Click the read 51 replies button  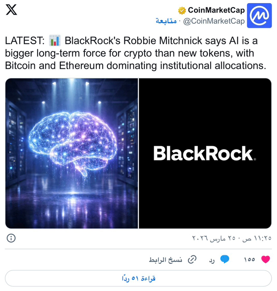click(138, 278)
